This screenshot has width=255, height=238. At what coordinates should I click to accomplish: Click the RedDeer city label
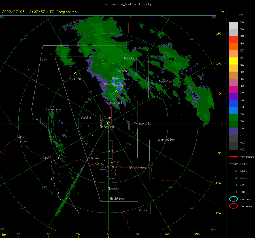(x=120, y=86)
